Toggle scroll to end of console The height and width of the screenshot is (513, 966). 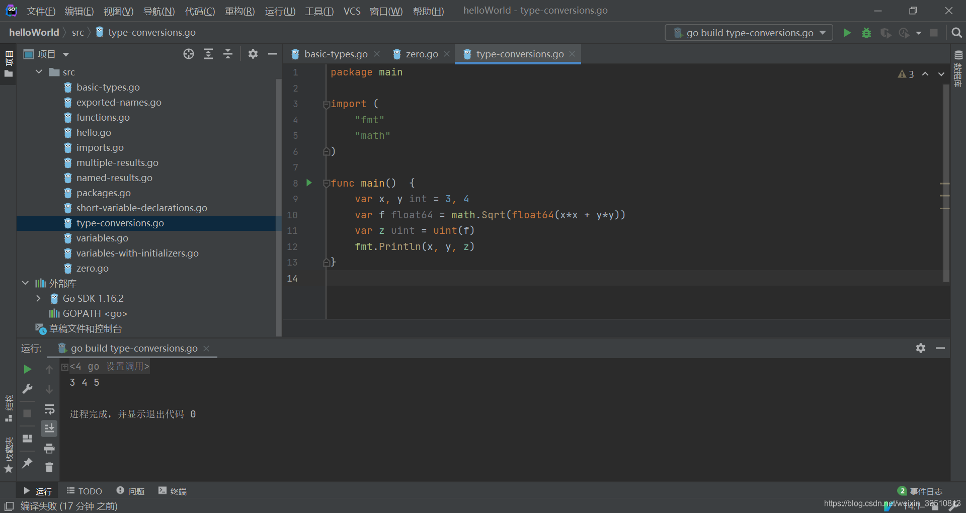click(x=49, y=429)
